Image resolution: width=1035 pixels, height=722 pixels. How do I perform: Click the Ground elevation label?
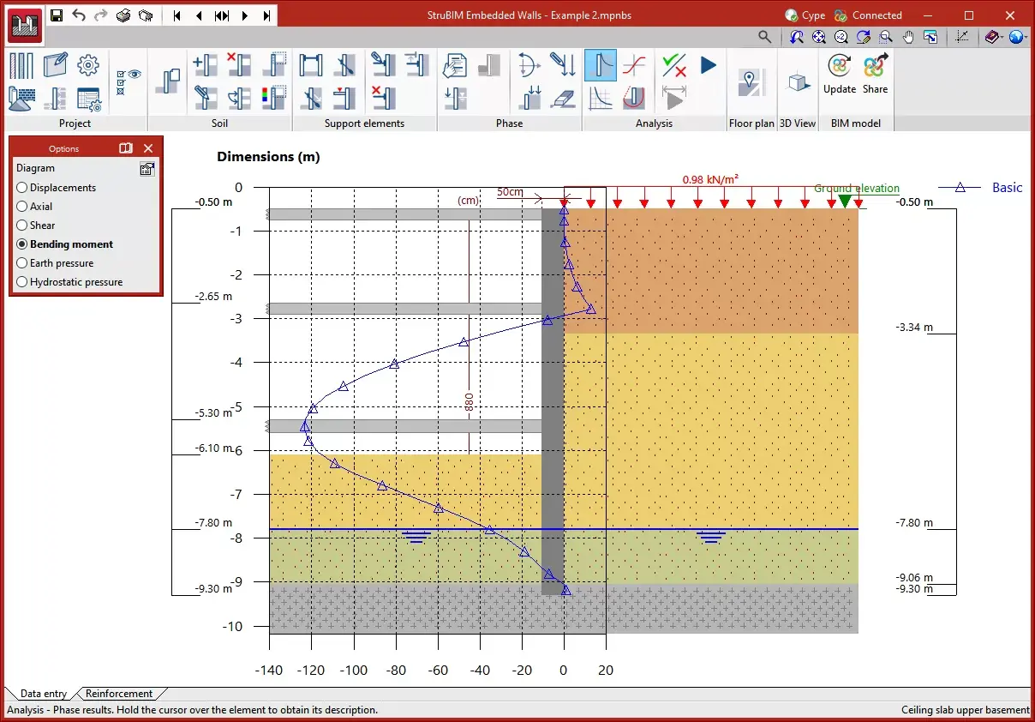[857, 189]
